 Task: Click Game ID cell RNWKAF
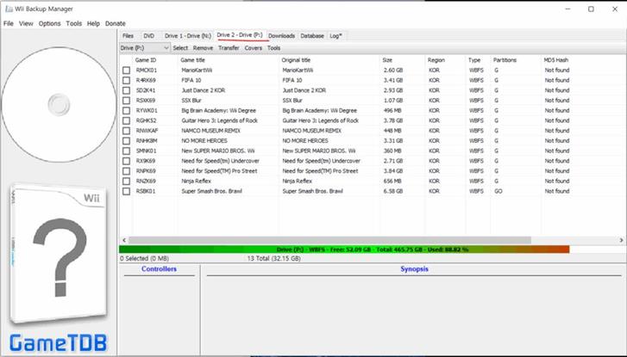pos(147,131)
